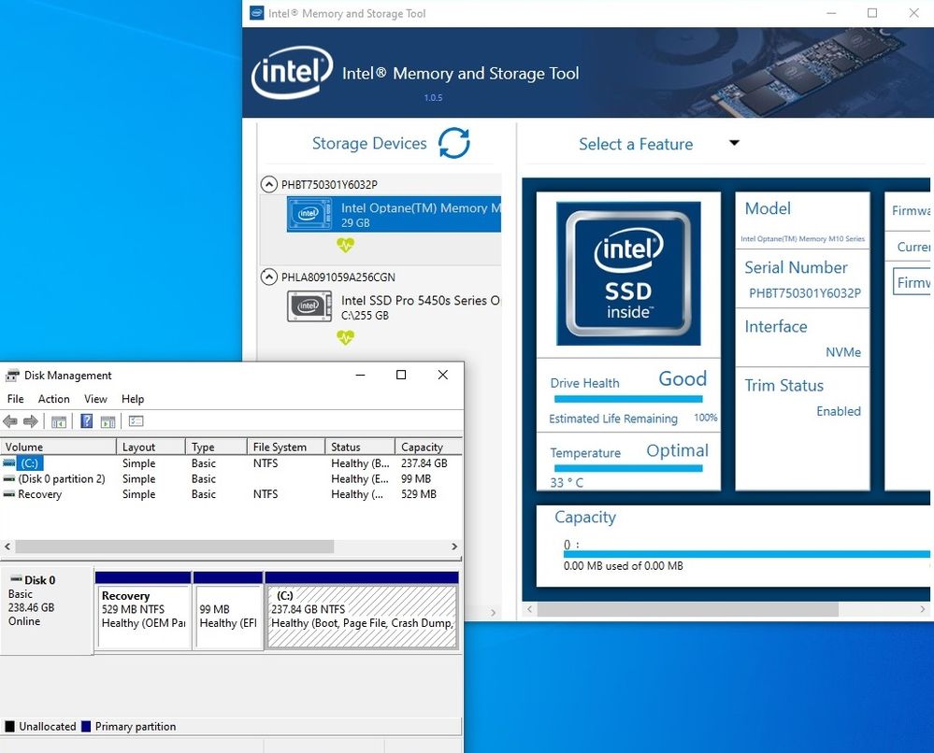Select the Recovery volume row in the list
Image resolution: width=934 pixels, height=753 pixels.
231,494
